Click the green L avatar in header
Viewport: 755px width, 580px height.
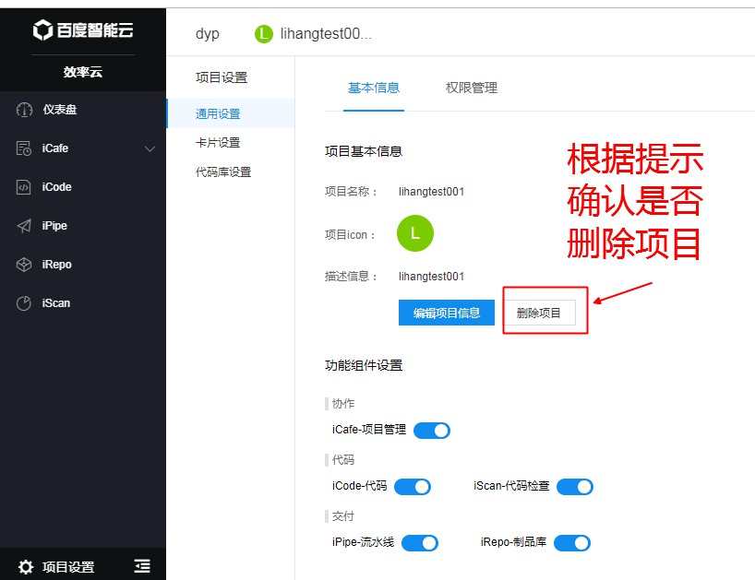click(263, 34)
